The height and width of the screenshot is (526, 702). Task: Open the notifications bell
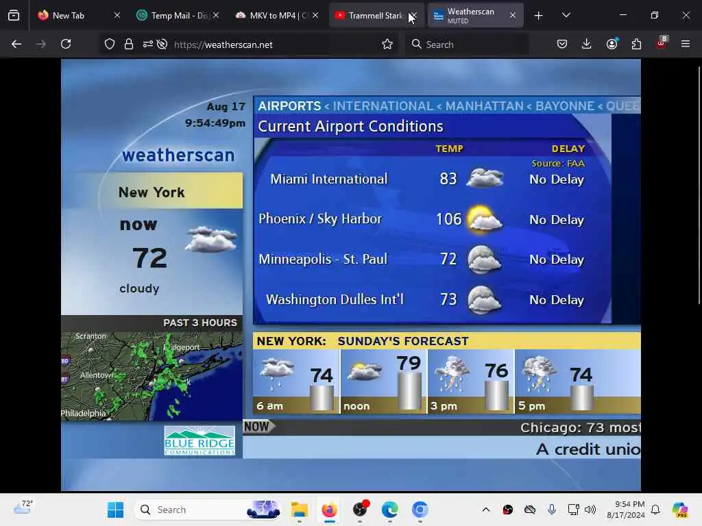[655, 510]
